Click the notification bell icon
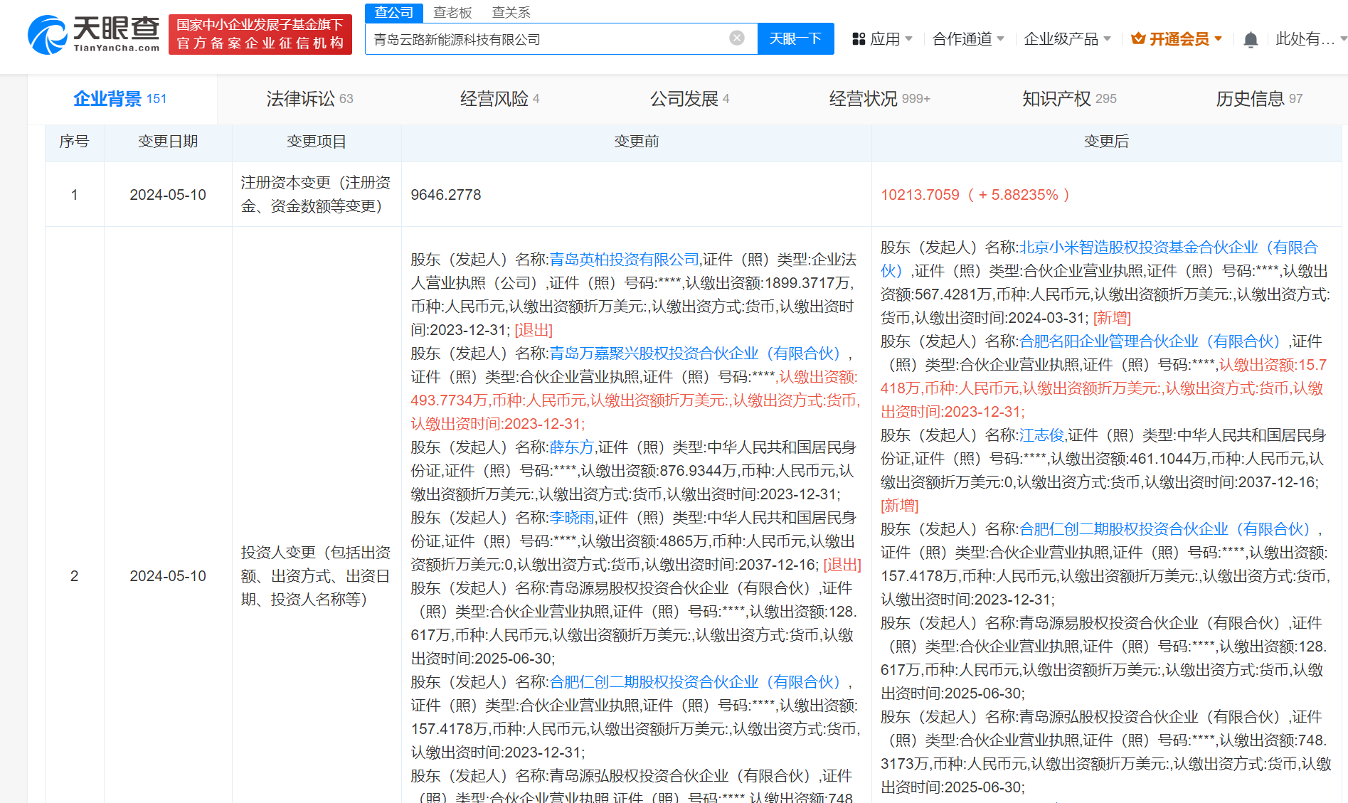 click(x=1251, y=39)
